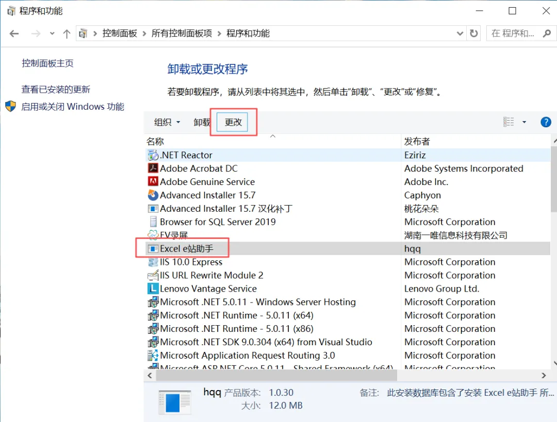Click the Advanced Installer 15.7 icon
This screenshot has height=422, width=557.
coord(153,195)
